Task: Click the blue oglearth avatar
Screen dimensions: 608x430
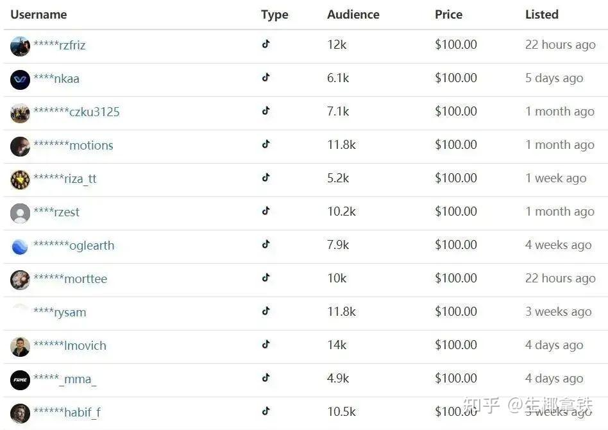Action: [20, 246]
